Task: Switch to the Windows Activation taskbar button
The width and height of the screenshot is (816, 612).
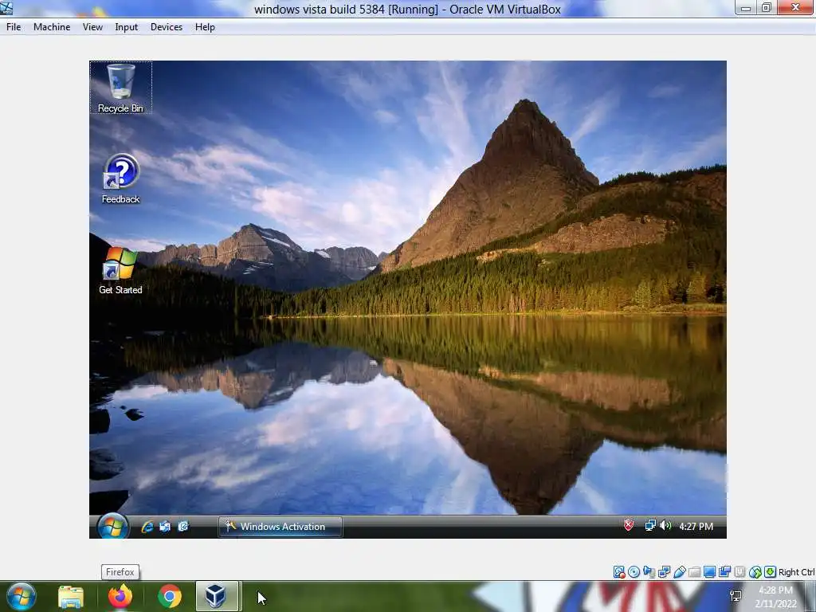Action: (280, 527)
